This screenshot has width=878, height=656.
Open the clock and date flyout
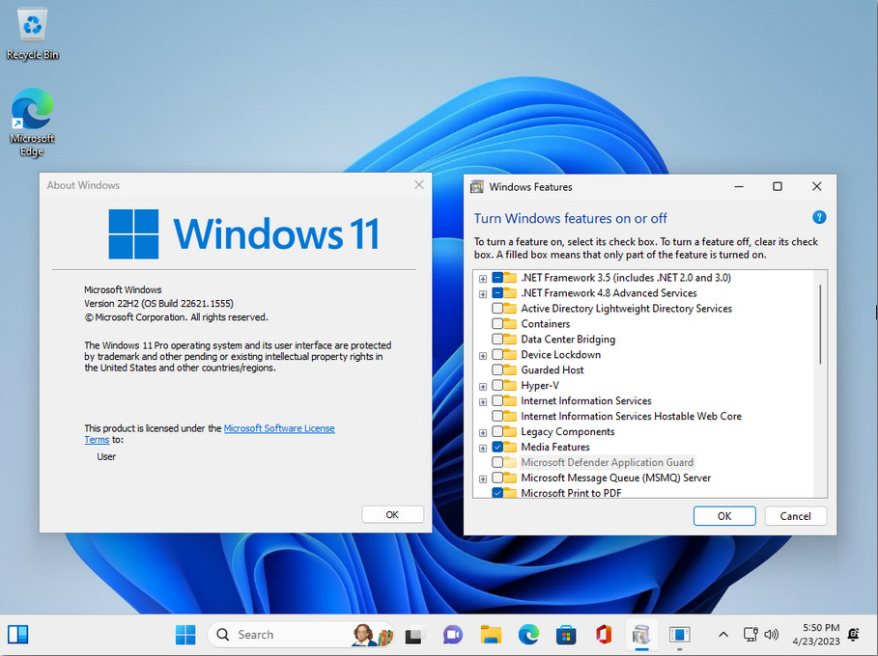(x=816, y=635)
